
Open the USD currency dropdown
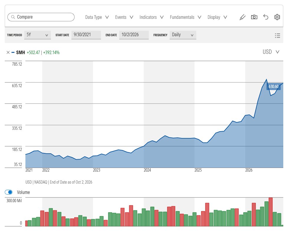click(x=271, y=52)
